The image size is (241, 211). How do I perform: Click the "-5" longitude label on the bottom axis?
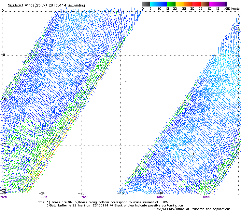click(x=199, y=193)
